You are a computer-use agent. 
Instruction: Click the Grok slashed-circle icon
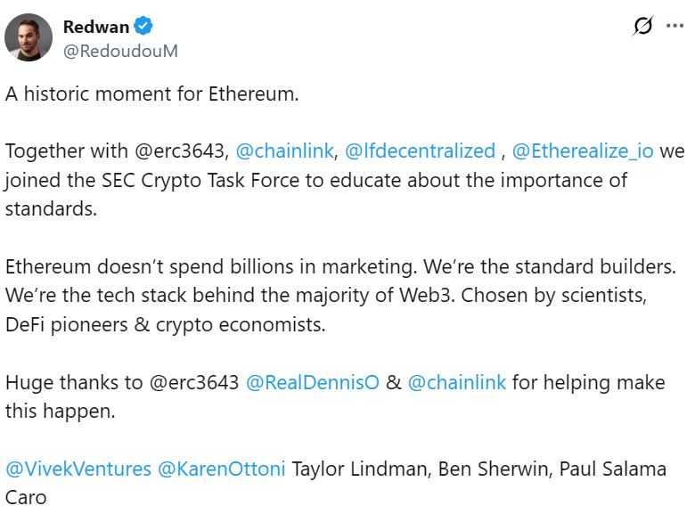(642, 27)
